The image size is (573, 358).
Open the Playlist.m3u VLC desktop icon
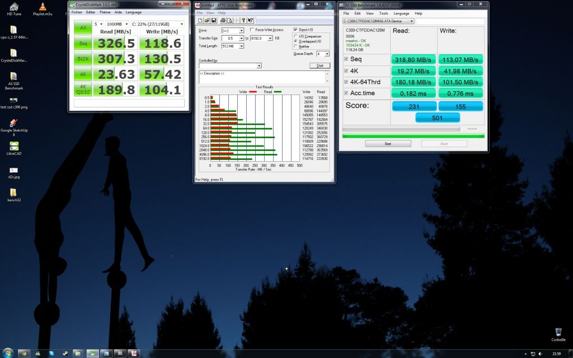click(x=43, y=9)
